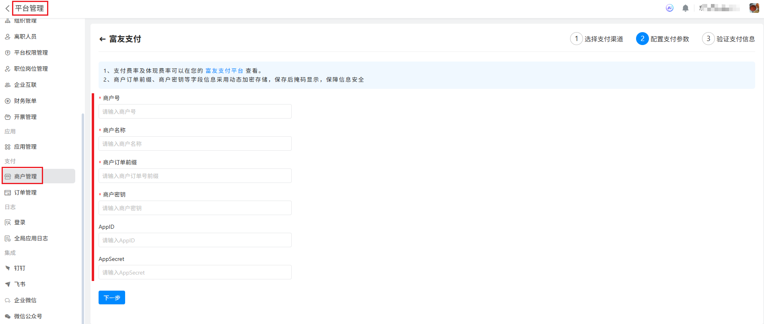Screen dimensions: 764x324
Task: Select step 3 验证支付信息
Action: (729, 39)
